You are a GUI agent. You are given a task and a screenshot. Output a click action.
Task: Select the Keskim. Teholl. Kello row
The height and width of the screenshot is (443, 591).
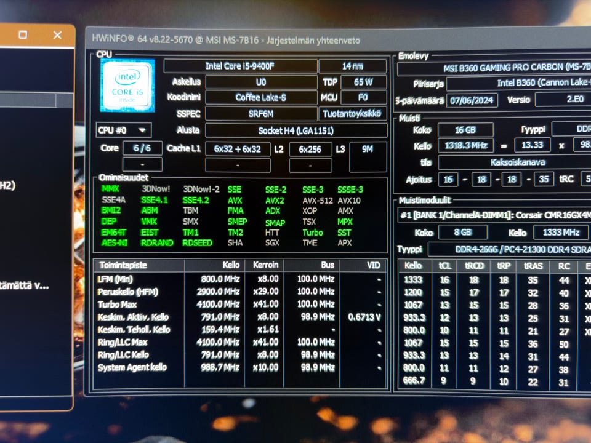(x=240, y=330)
